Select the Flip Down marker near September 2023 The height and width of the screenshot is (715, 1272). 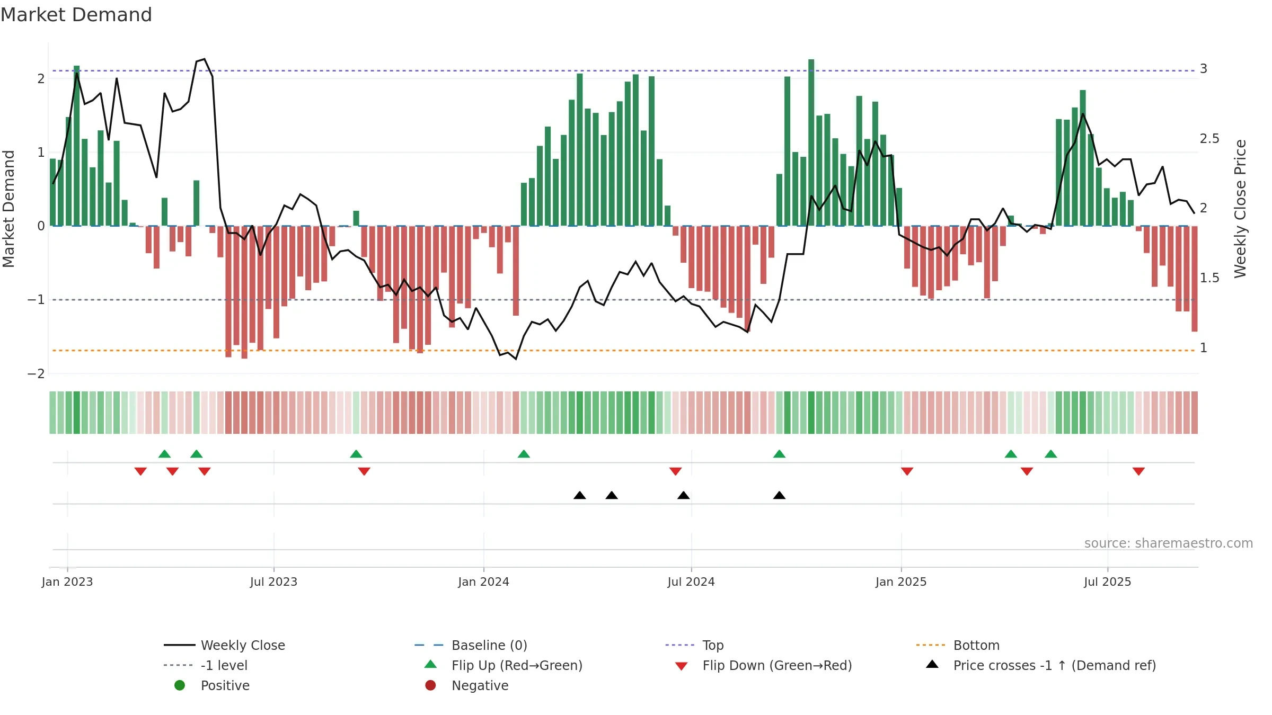click(364, 471)
